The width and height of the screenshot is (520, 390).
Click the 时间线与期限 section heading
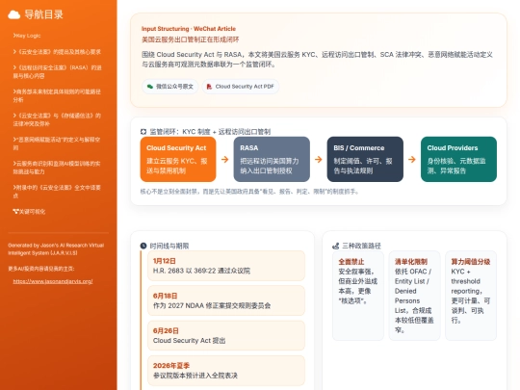click(x=169, y=246)
